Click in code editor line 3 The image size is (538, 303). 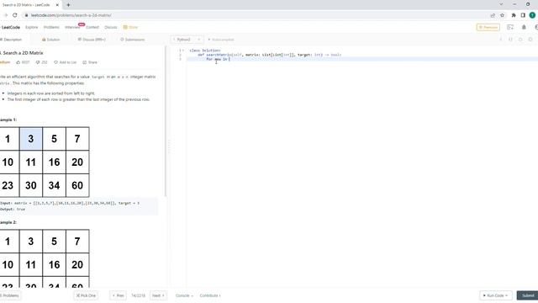pyautogui.click(x=362, y=59)
